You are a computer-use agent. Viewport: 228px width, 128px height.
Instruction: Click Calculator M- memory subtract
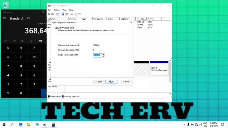(32, 41)
